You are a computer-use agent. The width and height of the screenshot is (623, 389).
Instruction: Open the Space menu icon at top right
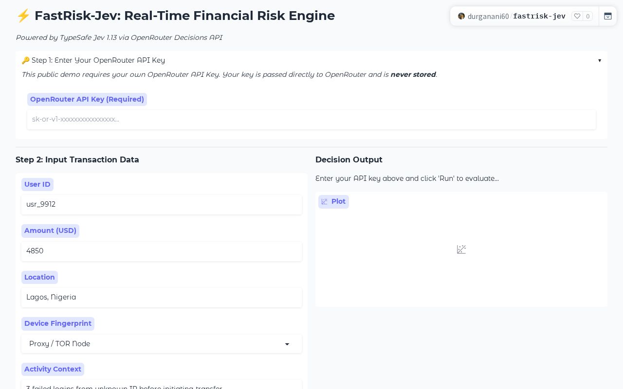point(608,16)
